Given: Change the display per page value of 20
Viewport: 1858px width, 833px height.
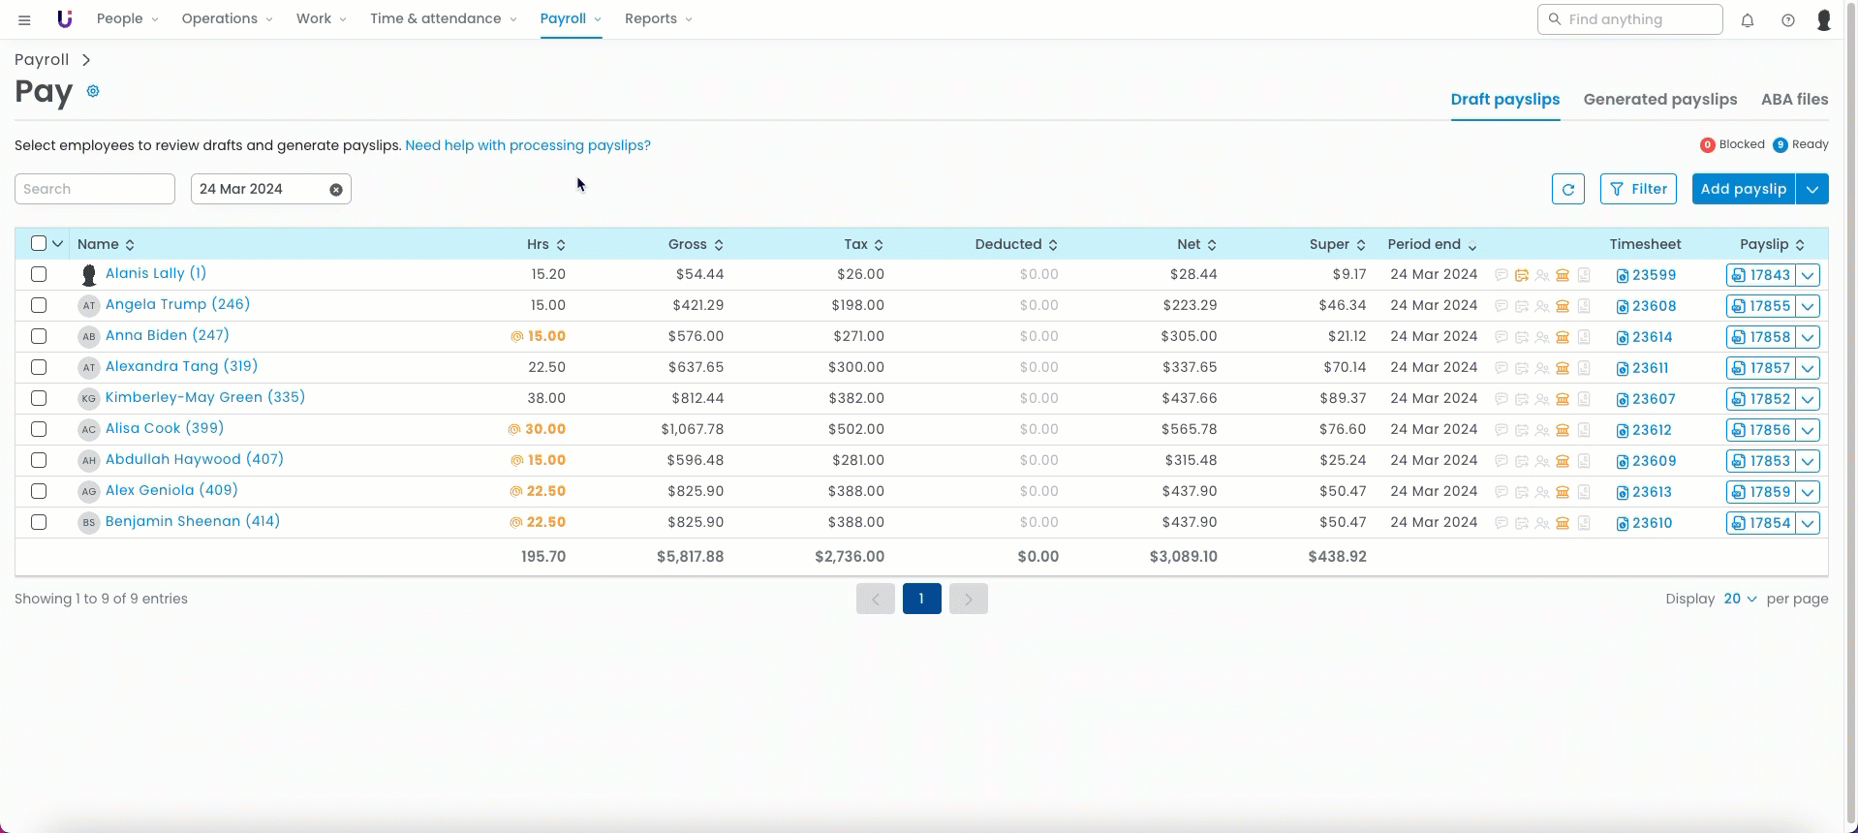Looking at the screenshot, I should click(1740, 599).
